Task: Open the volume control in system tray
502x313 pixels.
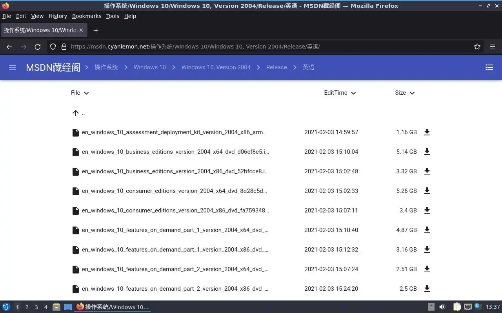Action: coord(442,307)
